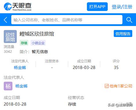136x110 pixels.
Task: Click the 经营状态 label
Action: click(76, 98)
